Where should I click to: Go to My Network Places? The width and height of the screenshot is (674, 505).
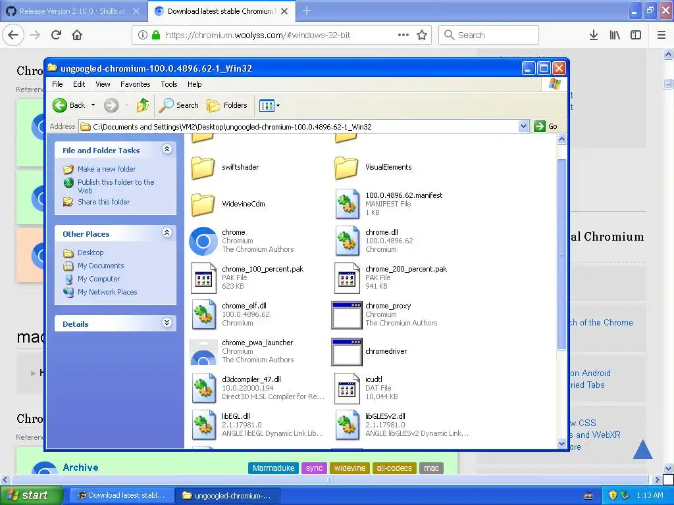(107, 292)
